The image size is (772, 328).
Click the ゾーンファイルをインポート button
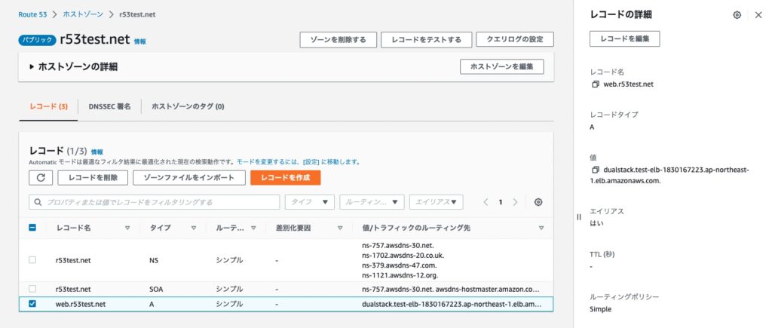click(x=189, y=178)
